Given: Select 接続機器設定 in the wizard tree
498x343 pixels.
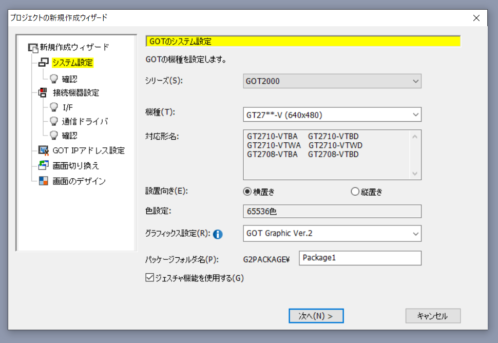Looking at the screenshot, I should 76,93.
